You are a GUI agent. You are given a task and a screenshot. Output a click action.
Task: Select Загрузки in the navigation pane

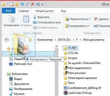(28, 54)
